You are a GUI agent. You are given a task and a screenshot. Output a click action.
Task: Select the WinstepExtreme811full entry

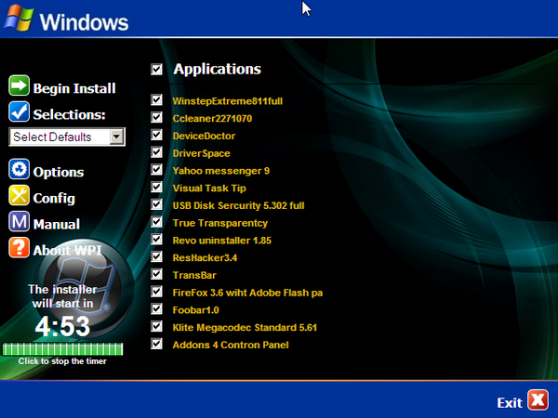[x=228, y=101]
